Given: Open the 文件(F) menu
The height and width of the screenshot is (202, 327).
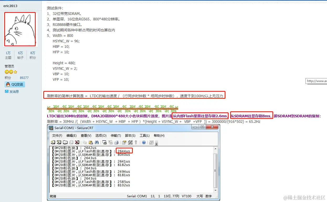Looking at the screenshot, I should 57,135.
